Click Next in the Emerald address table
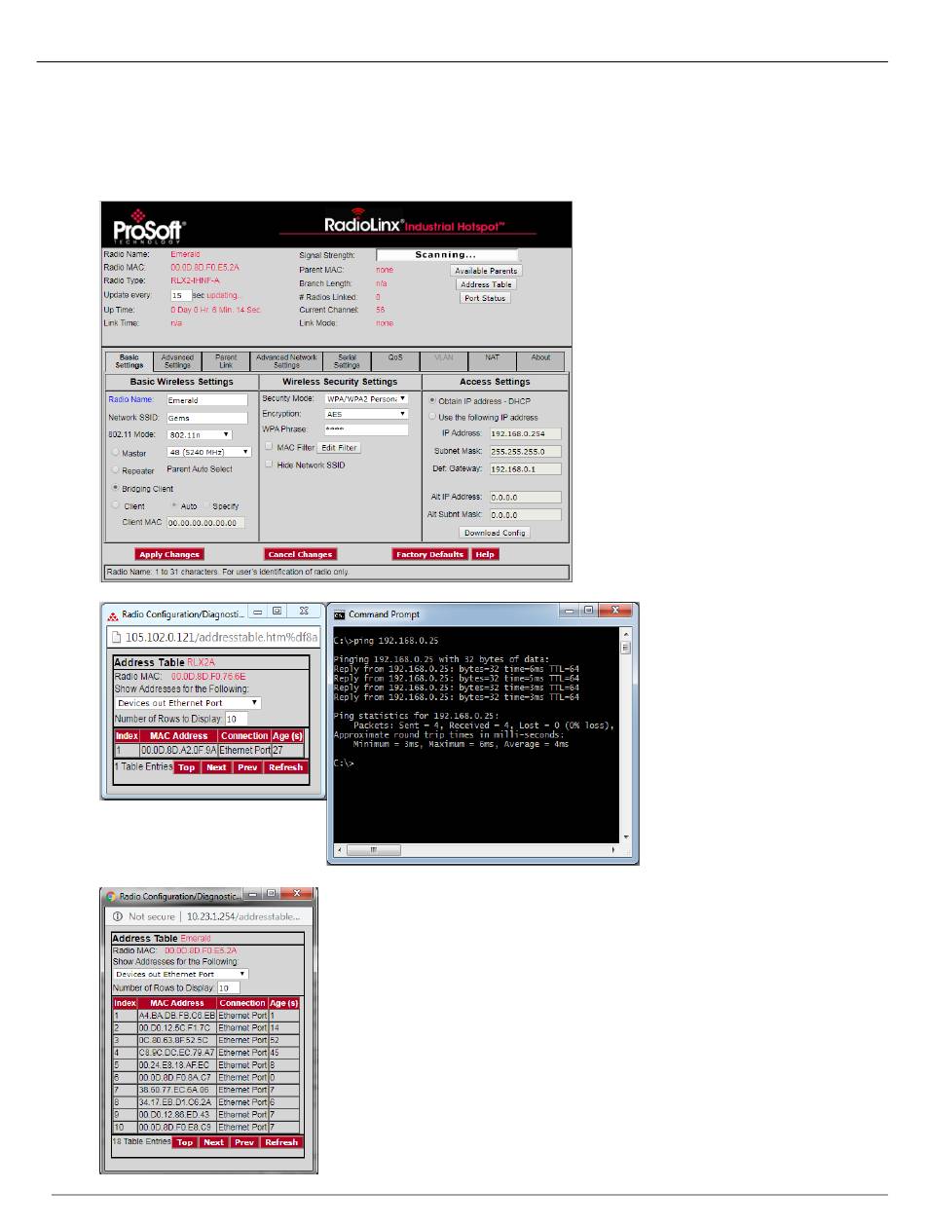The image size is (925, 1227). tap(214, 1142)
